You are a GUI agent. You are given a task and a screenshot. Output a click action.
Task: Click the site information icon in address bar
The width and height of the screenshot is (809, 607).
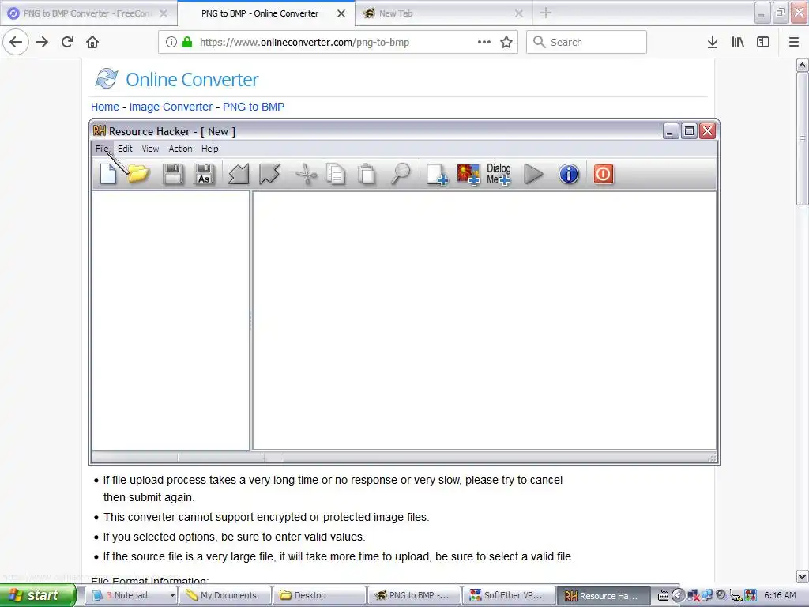click(171, 42)
